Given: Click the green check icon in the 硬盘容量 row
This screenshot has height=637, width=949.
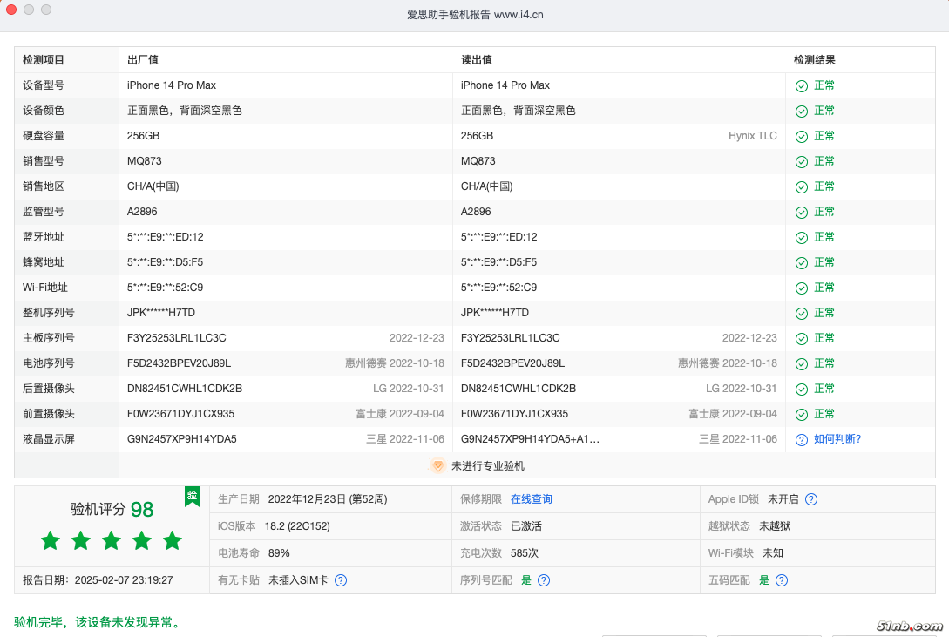Looking at the screenshot, I should (x=802, y=137).
